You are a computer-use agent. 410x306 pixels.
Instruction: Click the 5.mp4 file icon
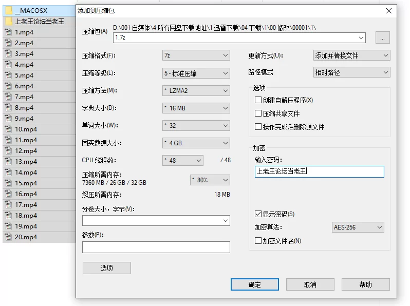coord(8,75)
